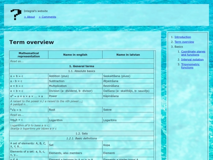
Task: Open Interval notation link
Action: point(192,60)
